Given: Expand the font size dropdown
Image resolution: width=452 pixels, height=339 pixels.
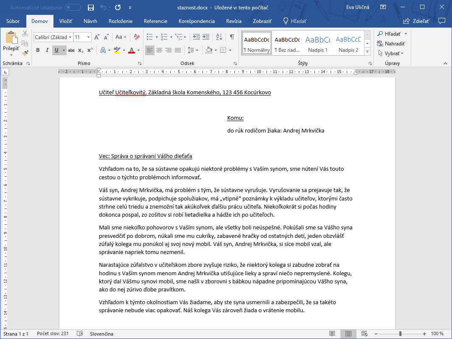Looking at the screenshot, I should (x=88, y=37).
